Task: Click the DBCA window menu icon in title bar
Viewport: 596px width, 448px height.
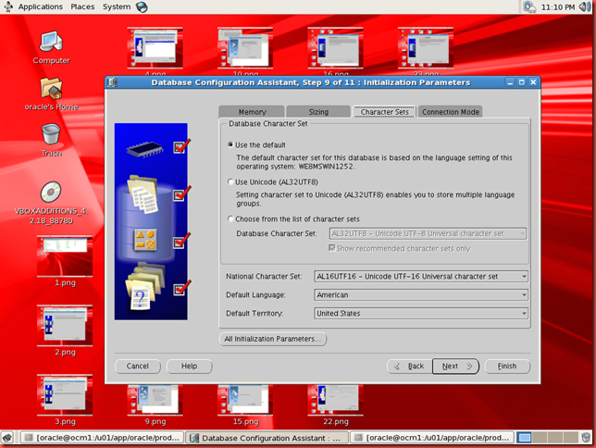Action: (x=112, y=82)
